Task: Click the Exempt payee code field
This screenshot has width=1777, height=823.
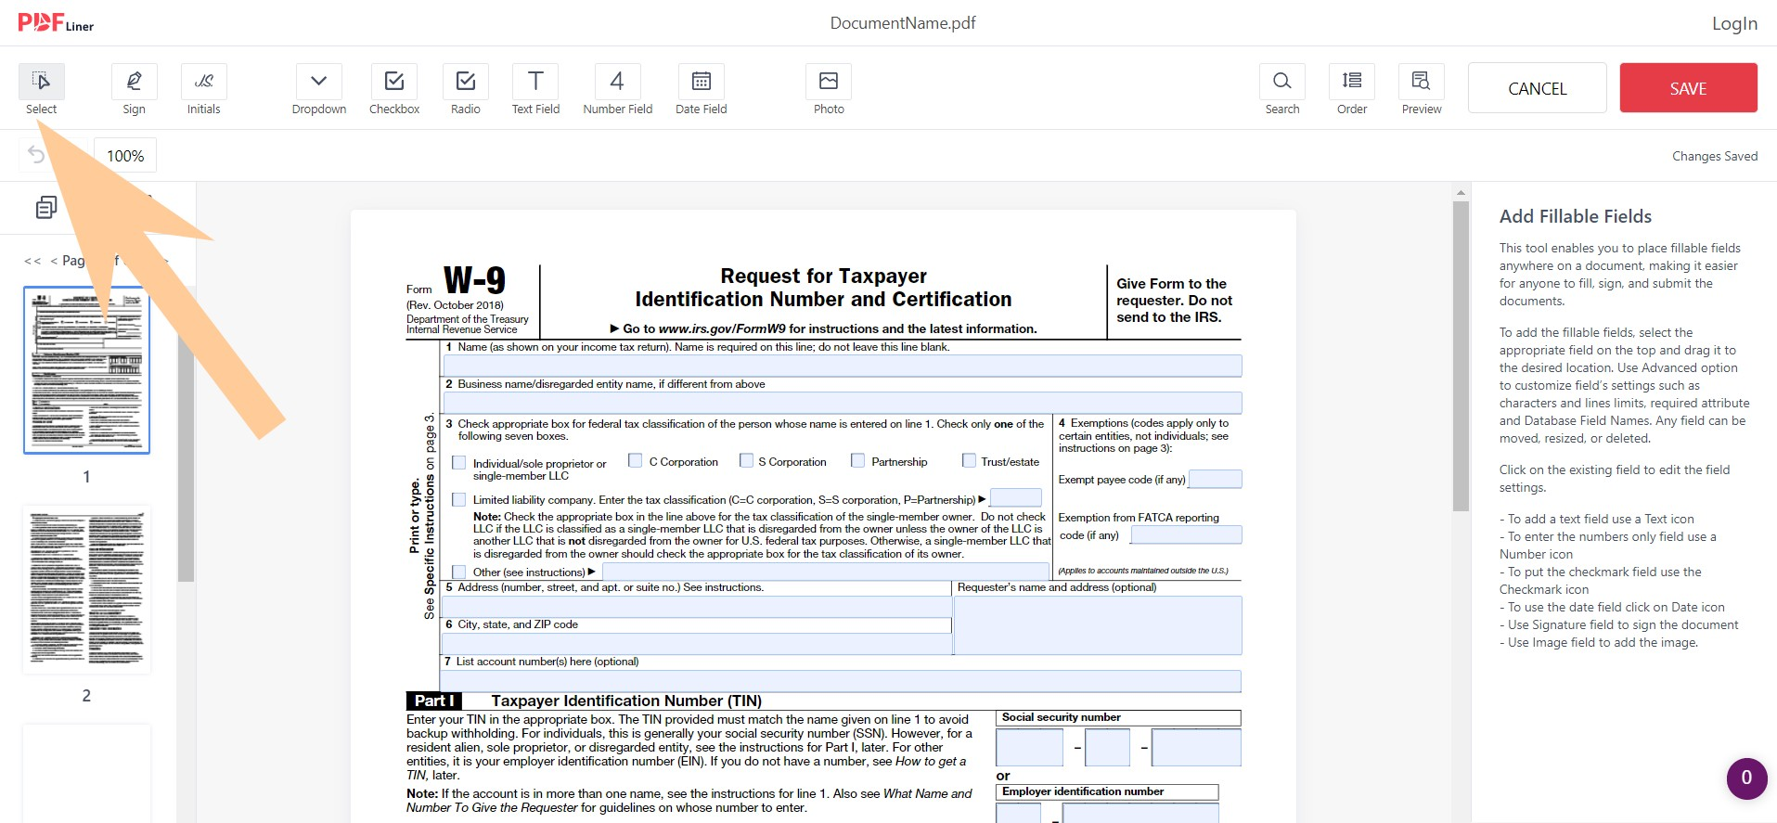Action: (1215, 479)
